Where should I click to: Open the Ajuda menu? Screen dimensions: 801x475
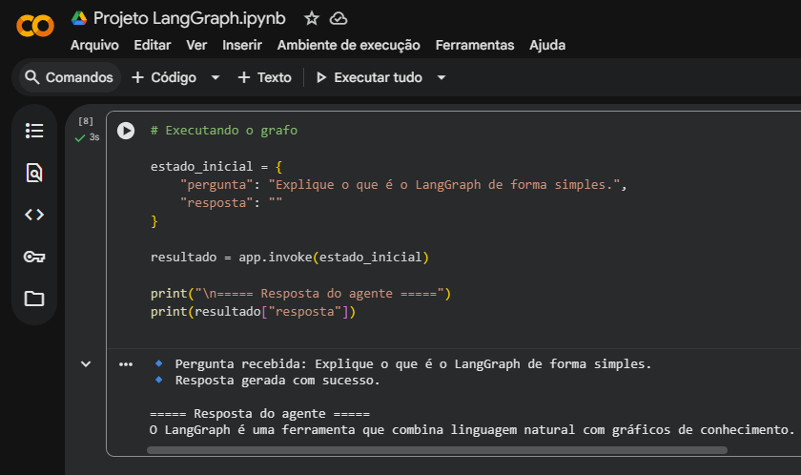pyautogui.click(x=547, y=45)
